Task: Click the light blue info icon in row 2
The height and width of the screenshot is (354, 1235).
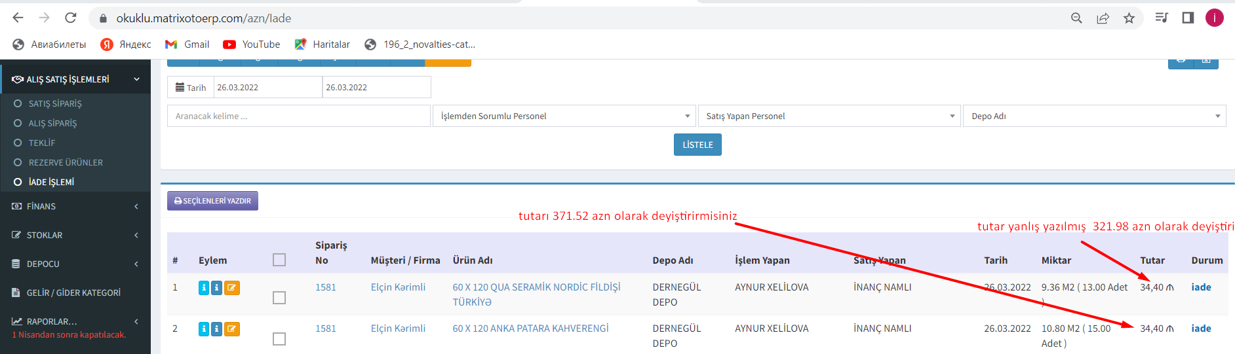Action: point(204,329)
